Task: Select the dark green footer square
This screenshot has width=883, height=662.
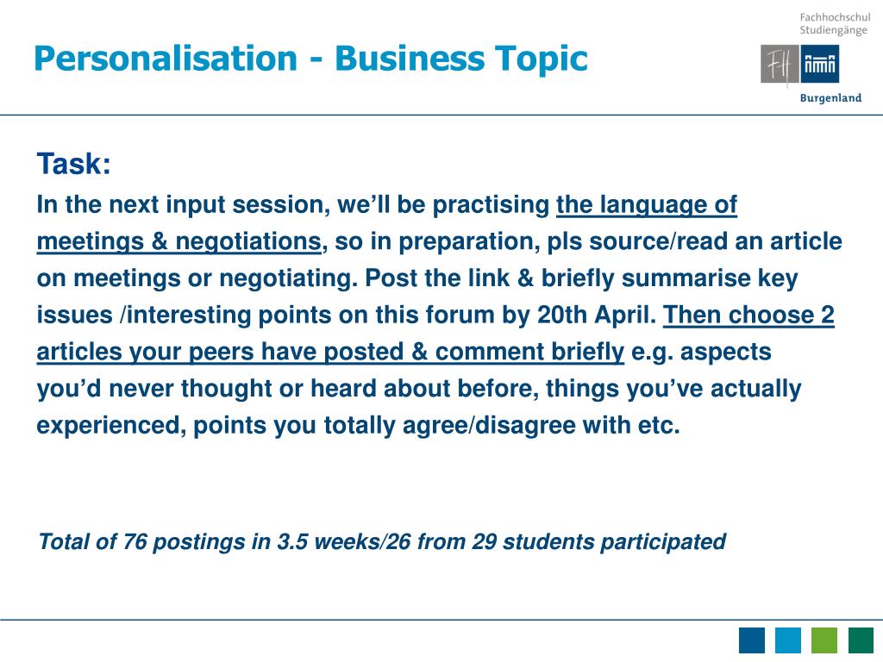Action: pos(861,640)
